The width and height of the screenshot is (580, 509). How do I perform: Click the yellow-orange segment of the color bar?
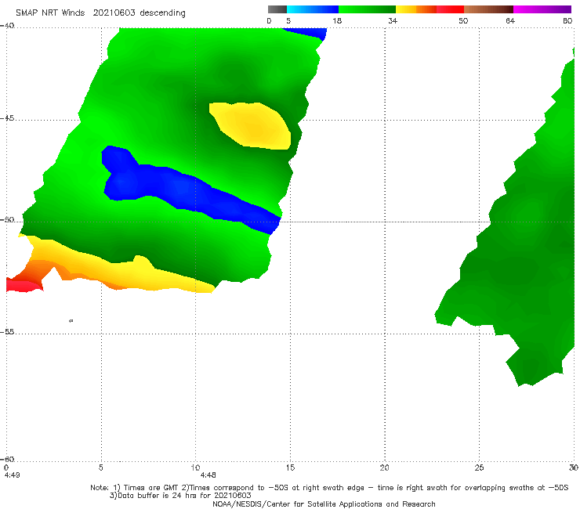click(415, 9)
